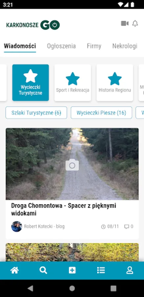The image size is (144, 297).
Task: Tap the Karkonosze GO logo
Action: click(33, 25)
